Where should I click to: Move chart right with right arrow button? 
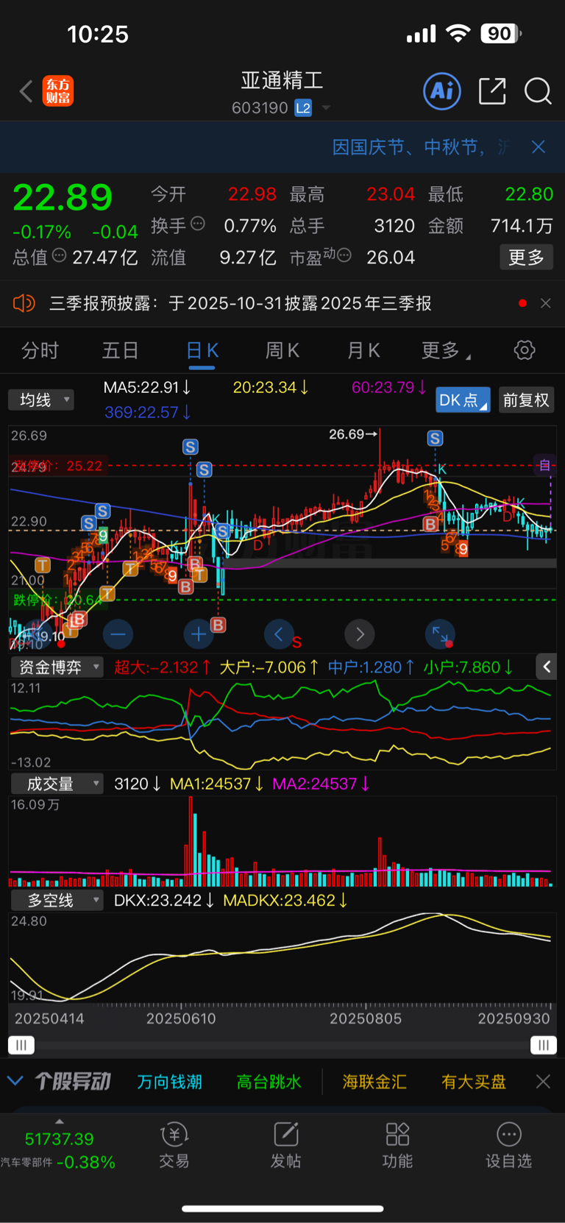(x=360, y=634)
